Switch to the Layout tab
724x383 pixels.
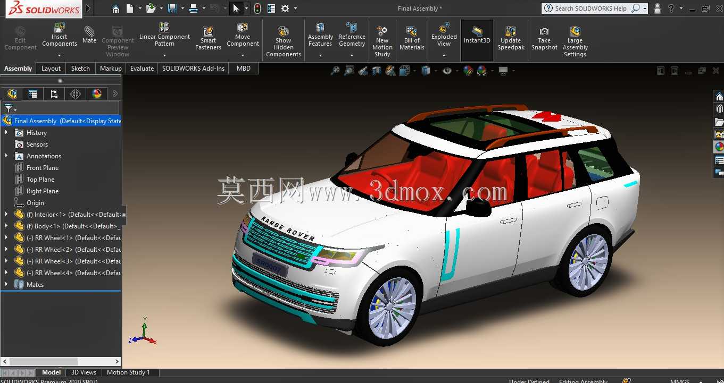(x=51, y=69)
